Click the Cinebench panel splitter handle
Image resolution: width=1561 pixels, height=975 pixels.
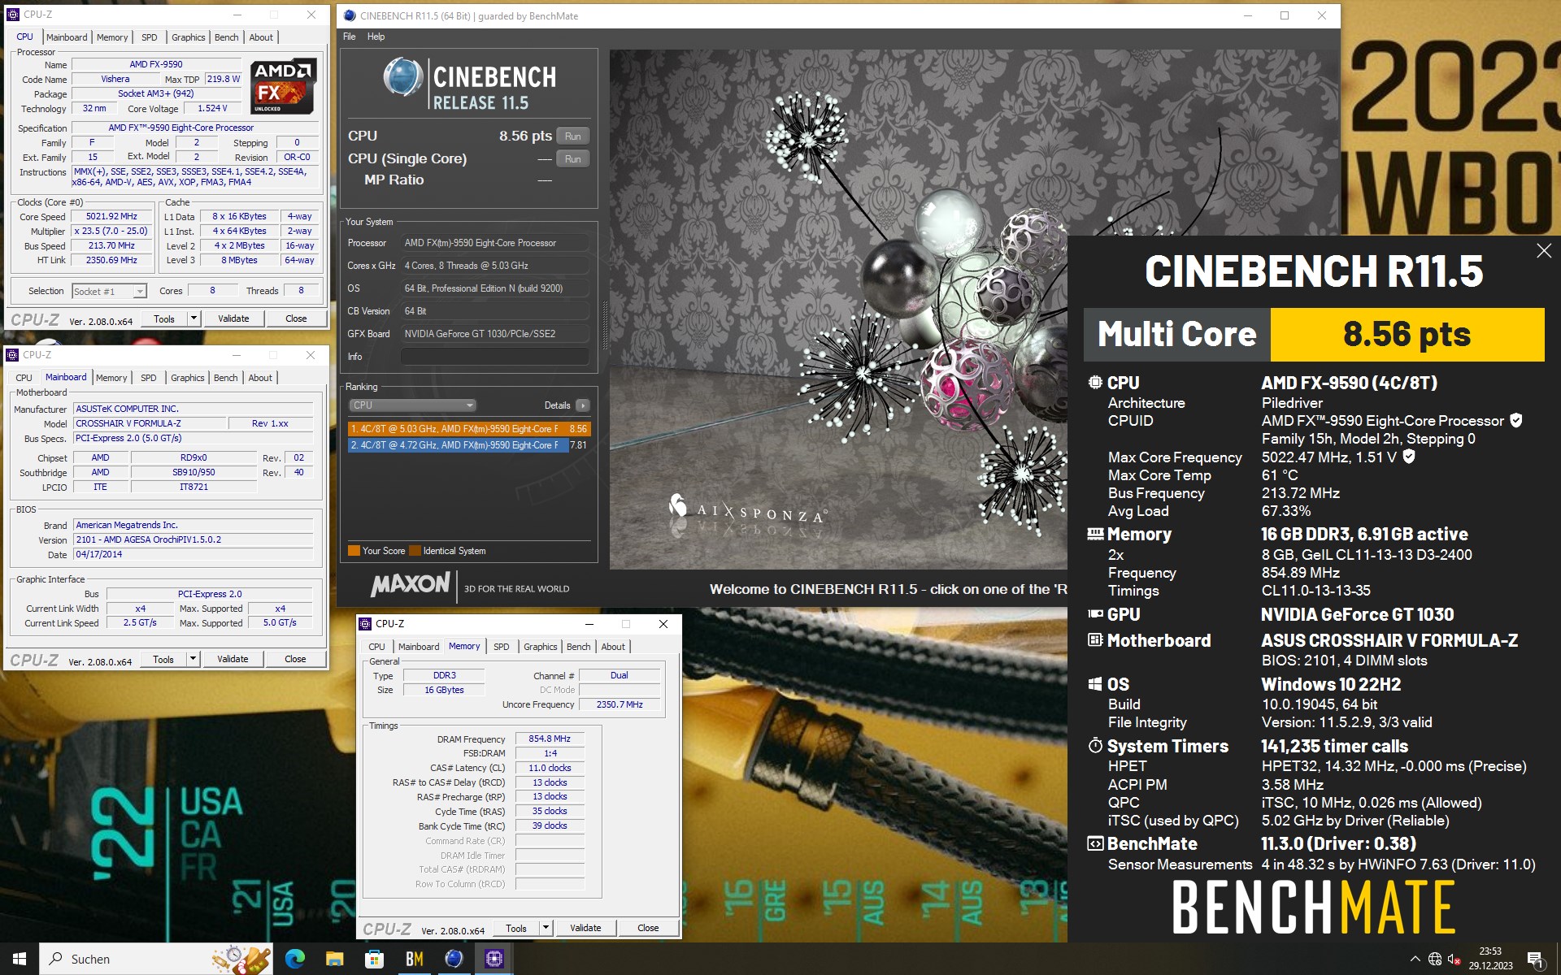[604, 325]
